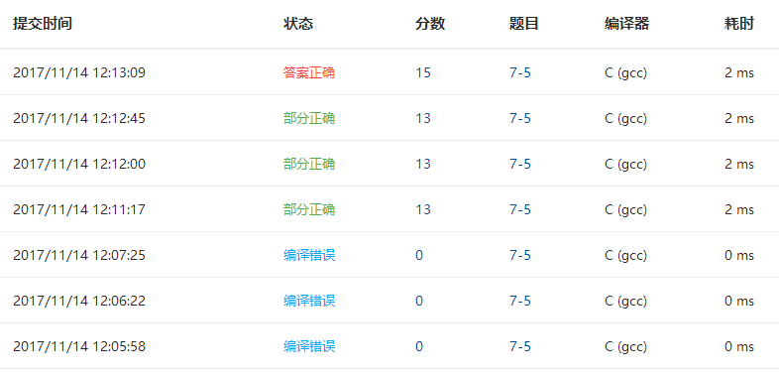This screenshot has height=374, width=779.
Task: Click C (gcc) in the 12:12:00 row
Action: tap(626, 164)
